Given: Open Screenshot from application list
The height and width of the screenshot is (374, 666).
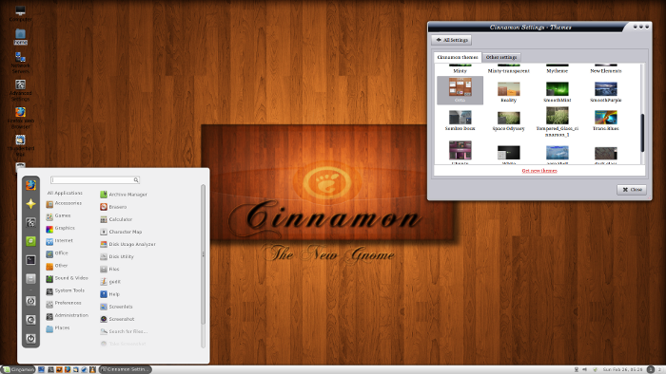Looking at the screenshot, I should coord(117,319).
